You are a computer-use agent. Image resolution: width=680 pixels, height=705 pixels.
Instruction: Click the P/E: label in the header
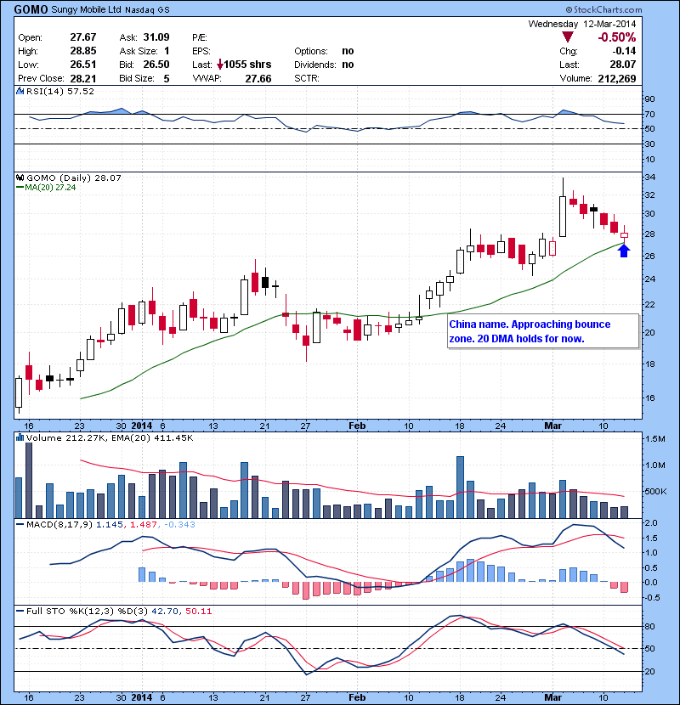click(x=200, y=37)
